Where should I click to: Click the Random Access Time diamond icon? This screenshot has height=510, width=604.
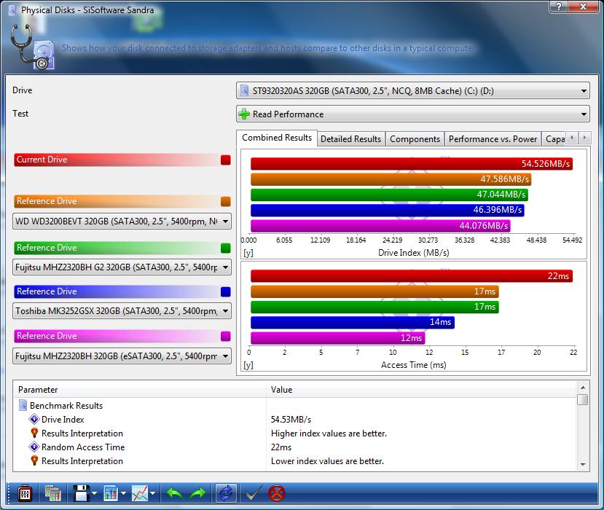pyautogui.click(x=34, y=447)
